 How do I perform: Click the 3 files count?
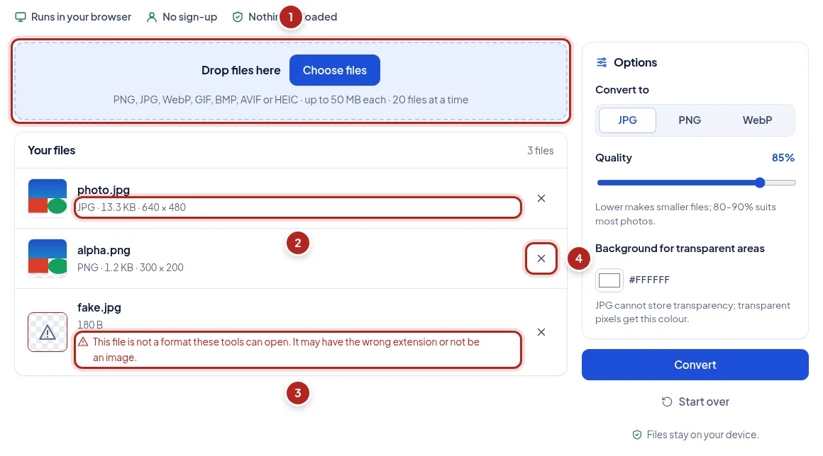pyautogui.click(x=541, y=151)
